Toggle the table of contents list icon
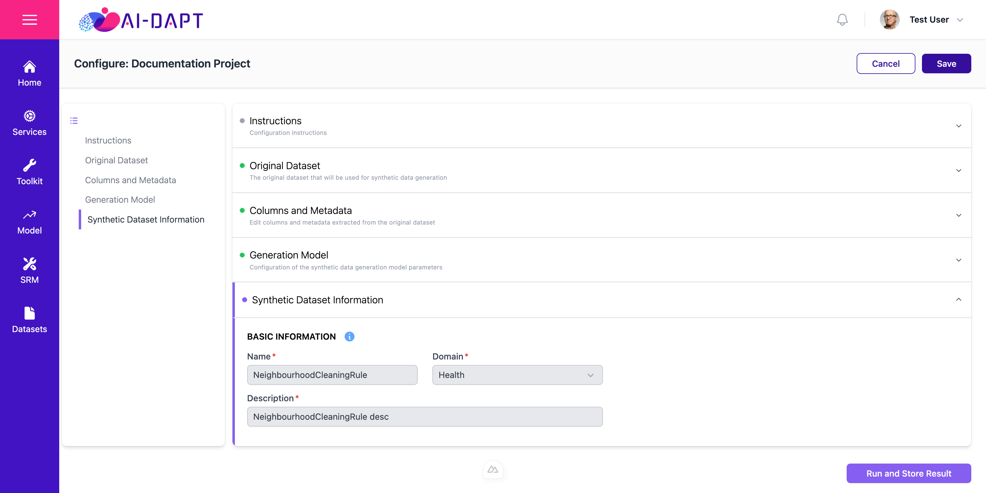 pos(74,121)
